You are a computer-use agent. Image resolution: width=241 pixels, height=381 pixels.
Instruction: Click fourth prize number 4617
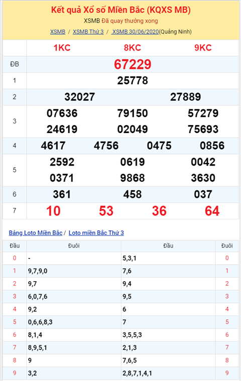(53, 146)
